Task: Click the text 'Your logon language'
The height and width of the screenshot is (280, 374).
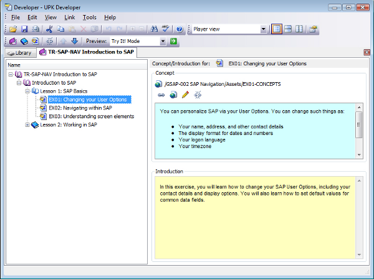Action: pyautogui.click(x=202, y=140)
